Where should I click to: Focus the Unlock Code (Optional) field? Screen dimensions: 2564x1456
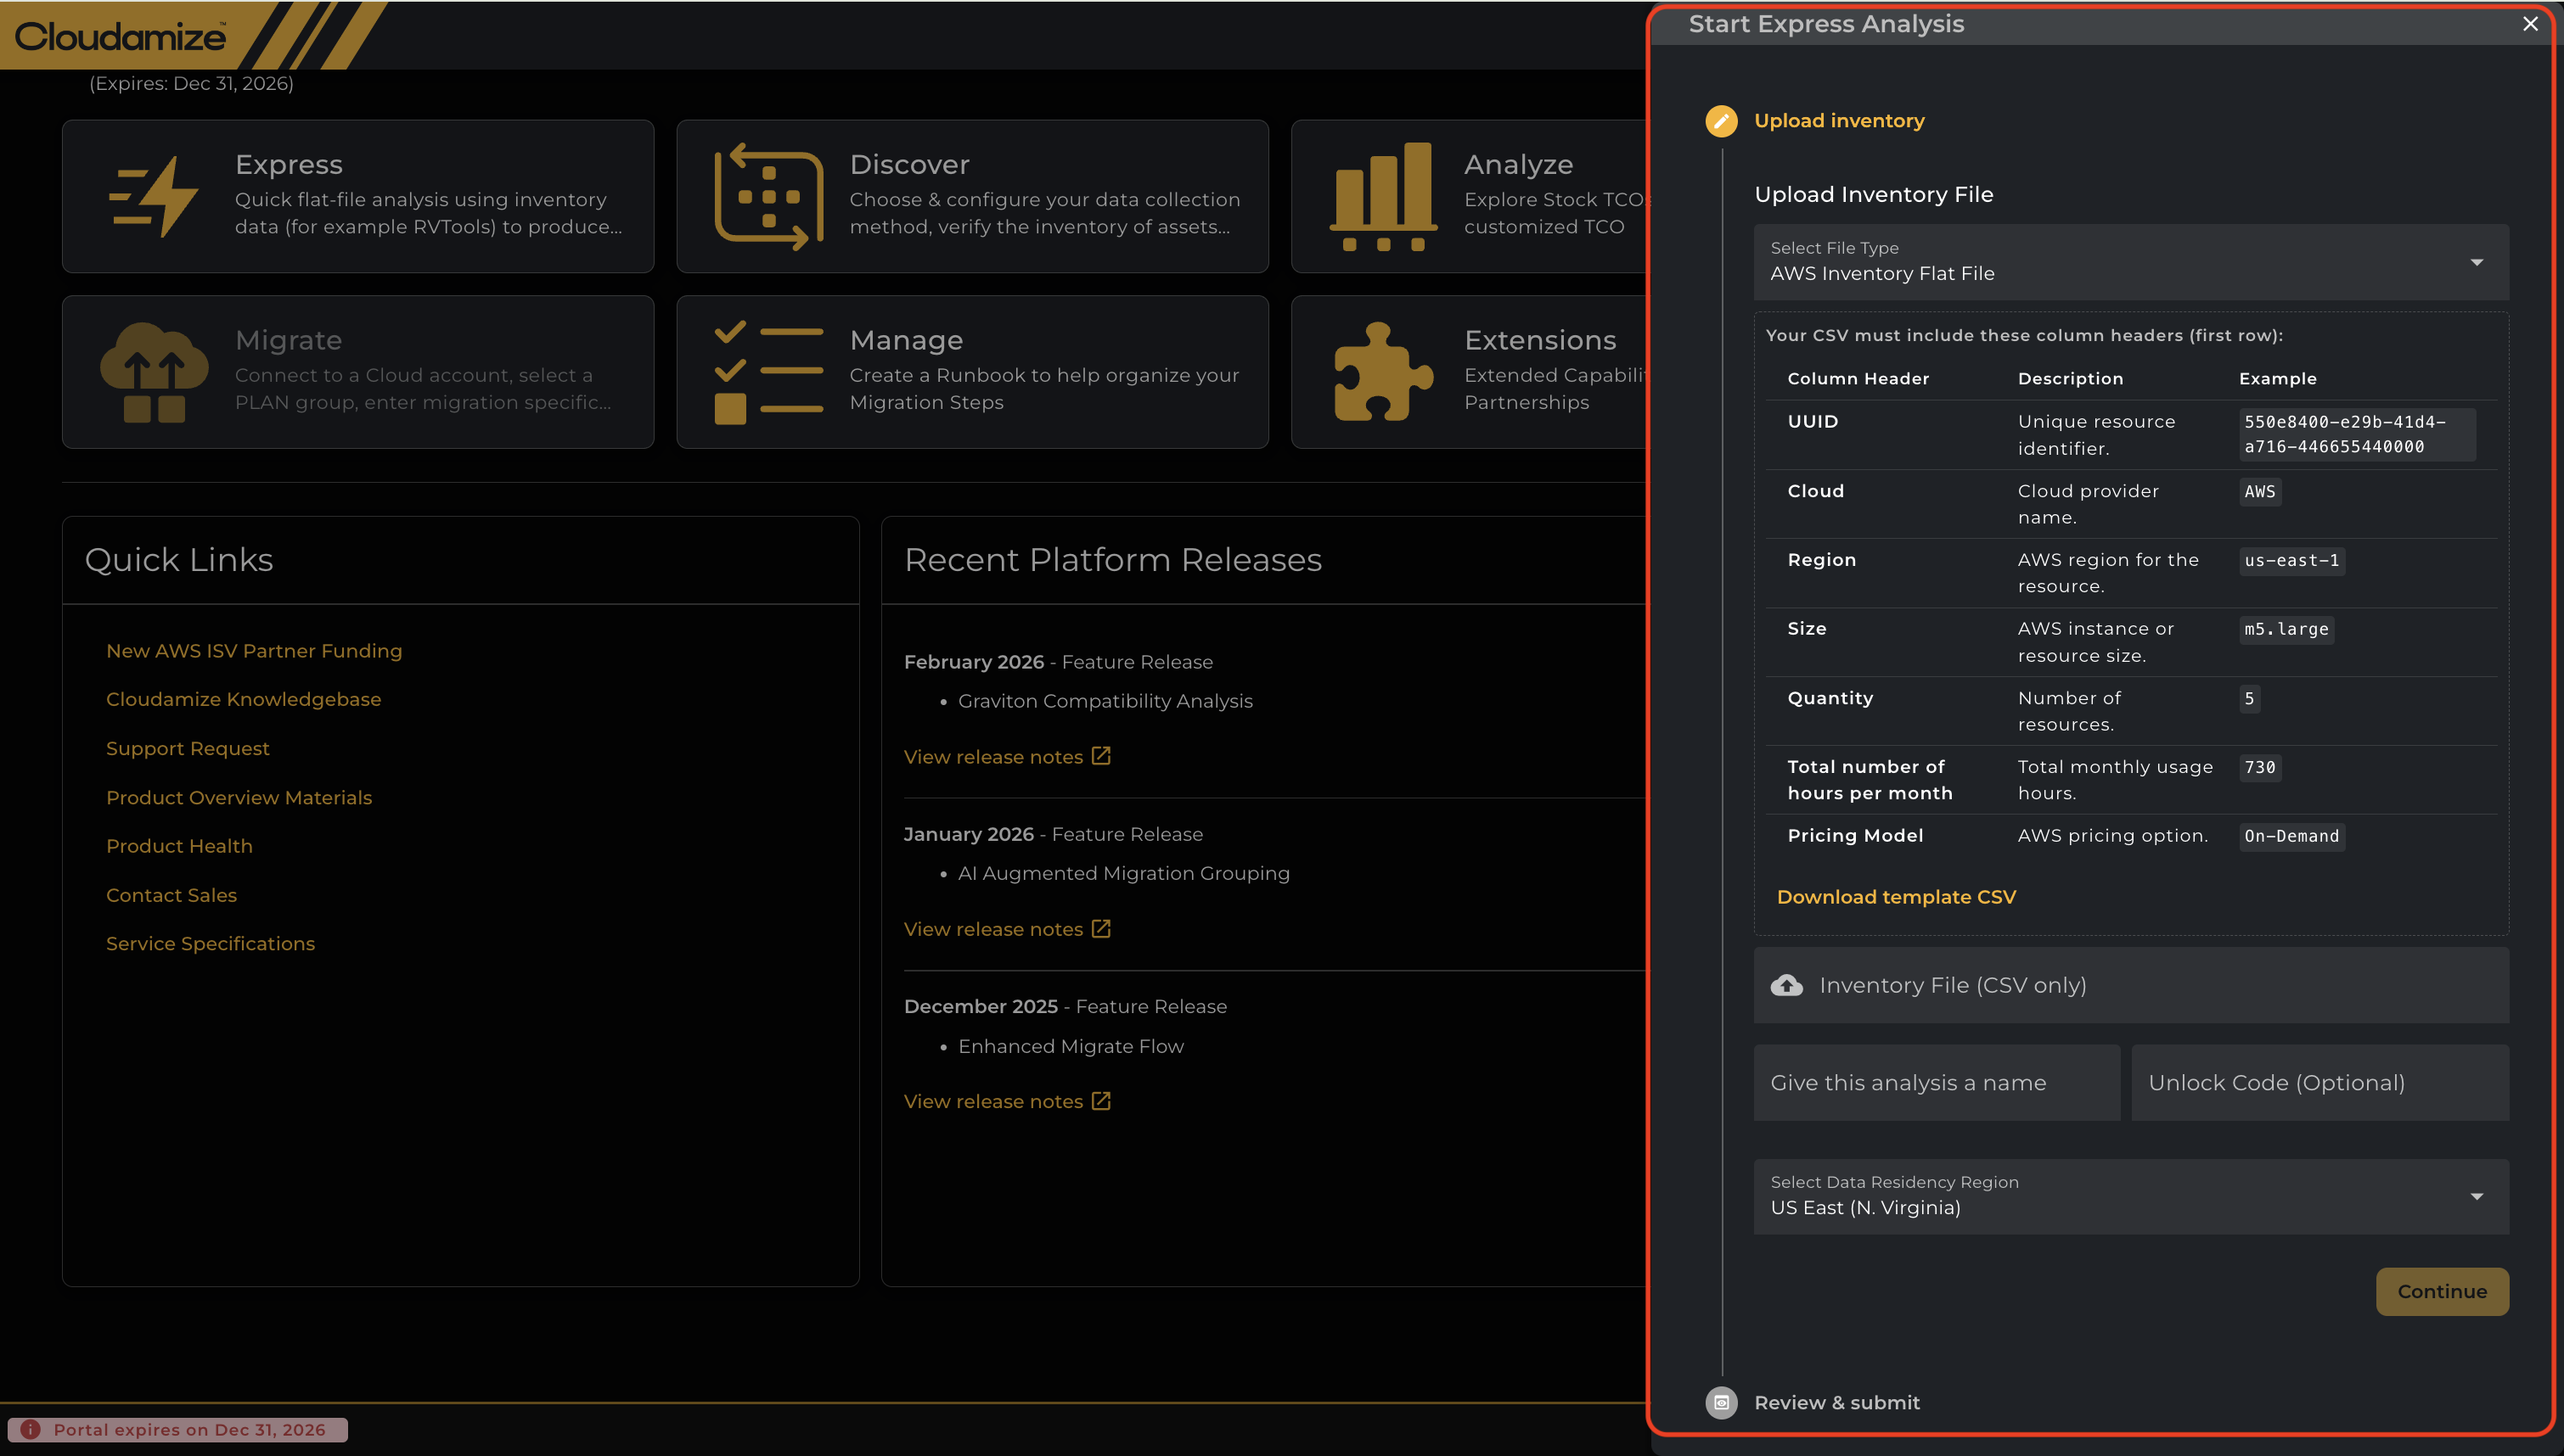click(2319, 1083)
